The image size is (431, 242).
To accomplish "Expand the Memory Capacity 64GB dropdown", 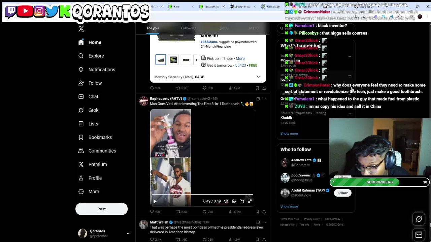I will 208,77.
